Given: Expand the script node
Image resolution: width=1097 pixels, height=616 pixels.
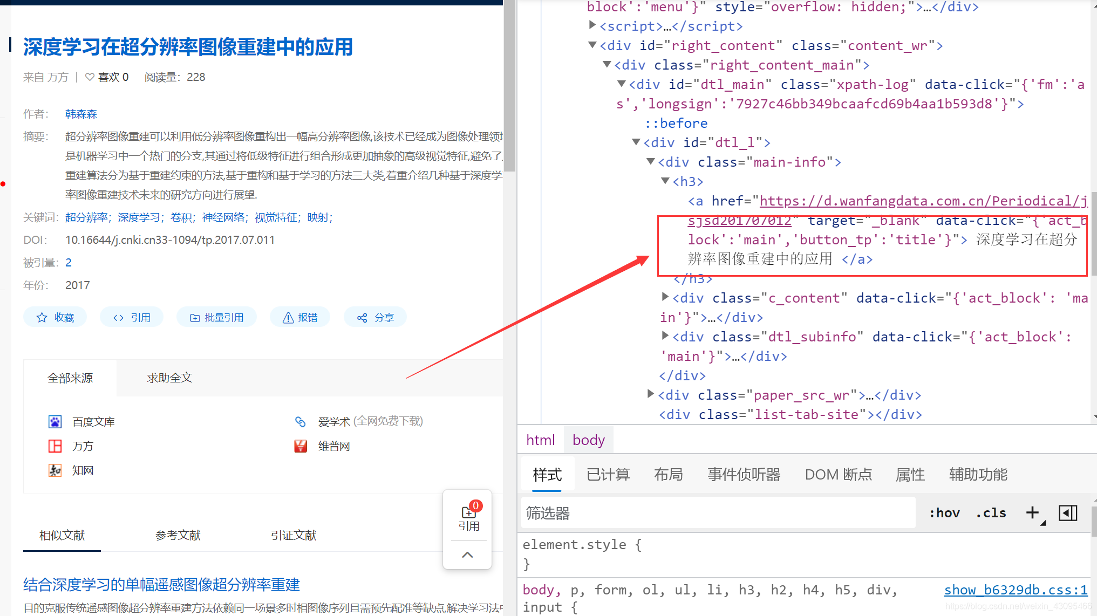Looking at the screenshot, I should (x=592, y=25).
